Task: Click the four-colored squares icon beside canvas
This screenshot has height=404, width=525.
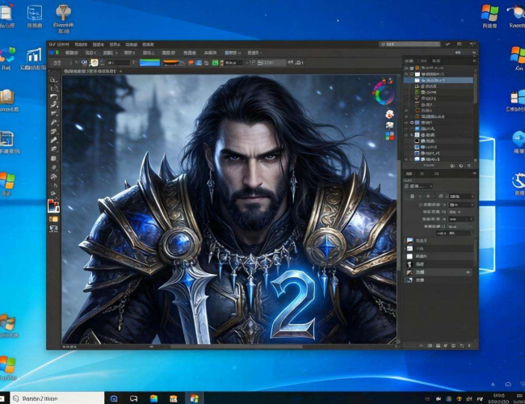Action: coord(389,136)
